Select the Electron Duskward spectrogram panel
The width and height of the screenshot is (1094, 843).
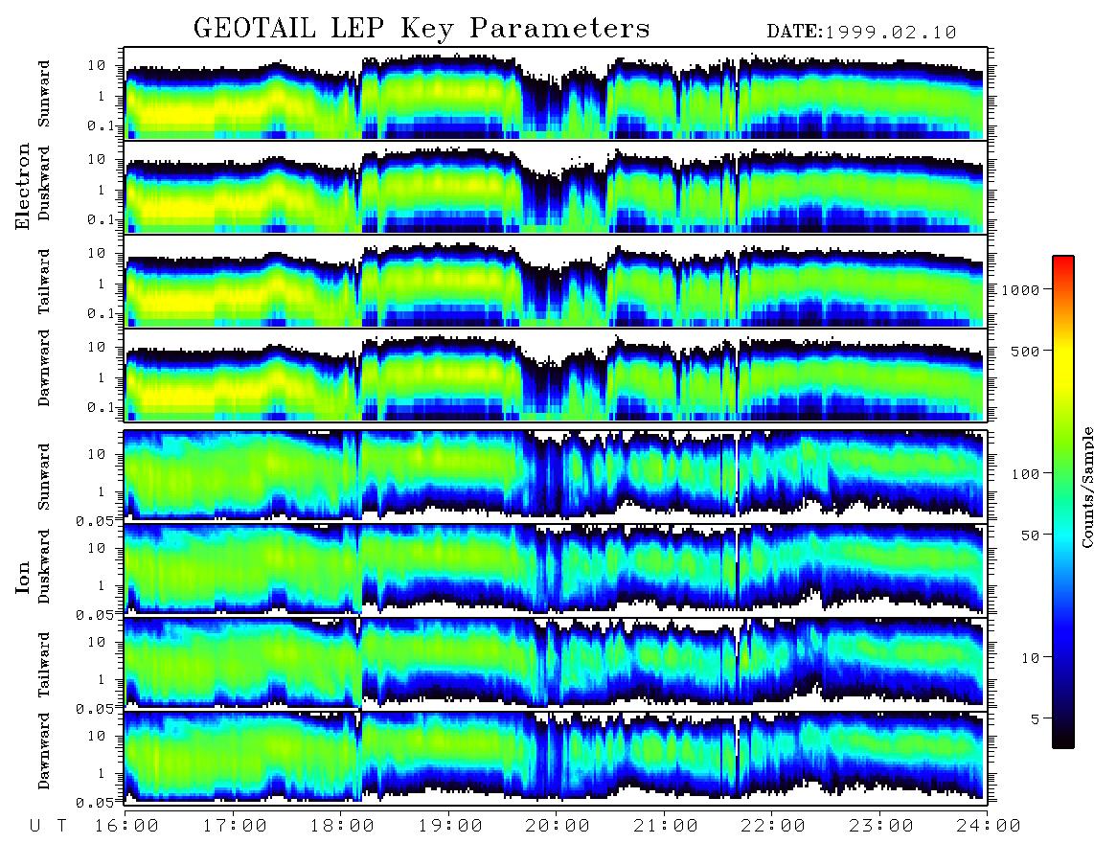556,187
